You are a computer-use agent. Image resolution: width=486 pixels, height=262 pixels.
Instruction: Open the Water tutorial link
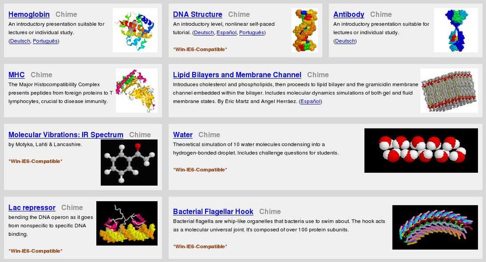point(183,135)
